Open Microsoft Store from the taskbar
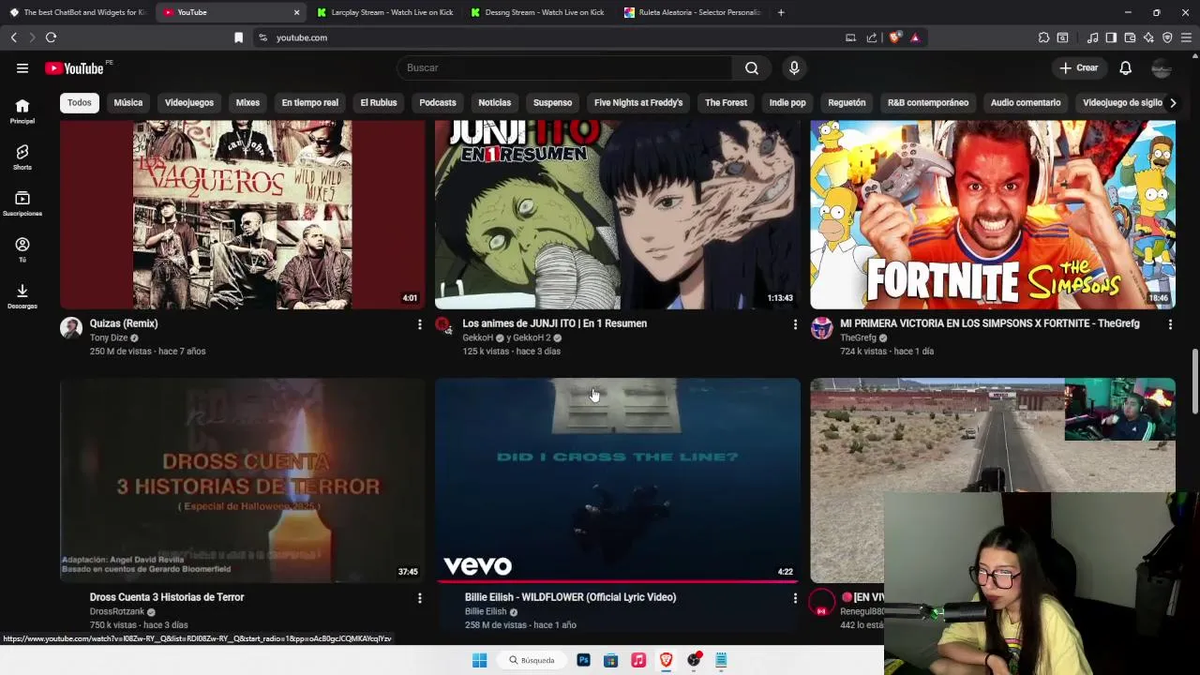 point(610,660)
